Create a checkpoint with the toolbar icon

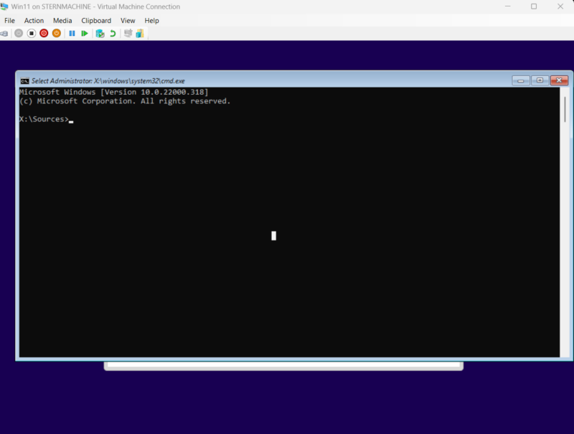tap(100, 34)
